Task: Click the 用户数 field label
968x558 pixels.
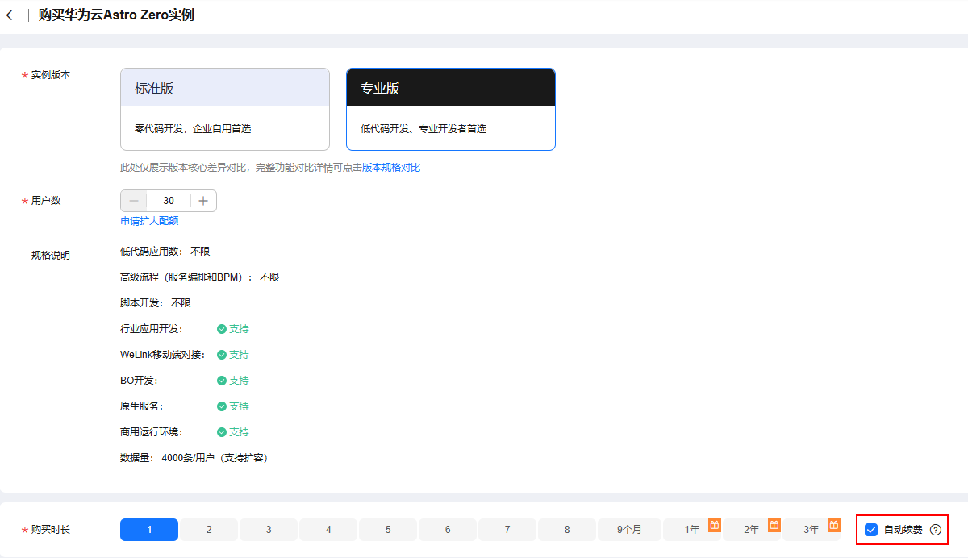Action: [x=46, y=201]
